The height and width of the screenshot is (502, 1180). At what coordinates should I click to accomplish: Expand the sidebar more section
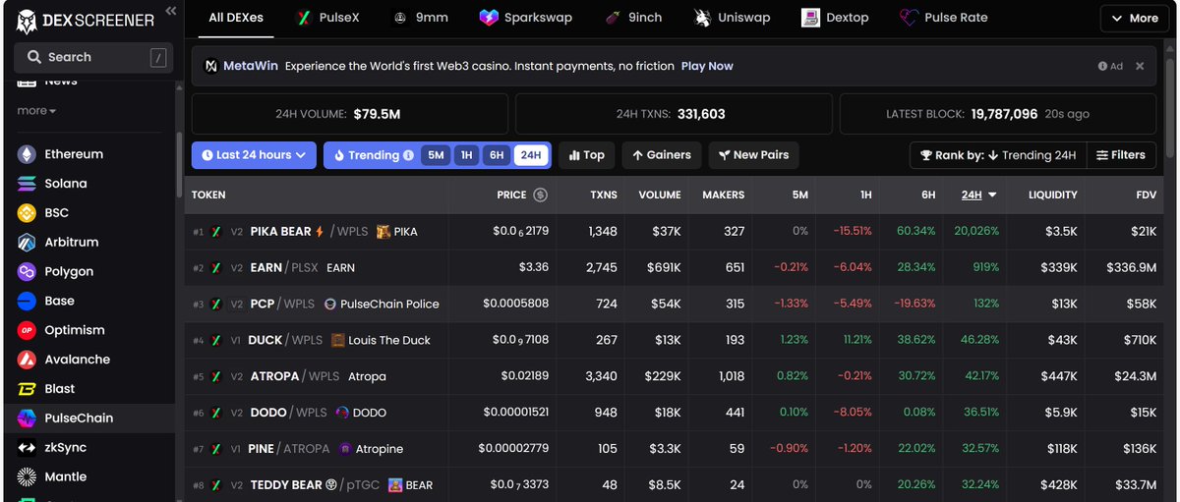click(36, 111)
